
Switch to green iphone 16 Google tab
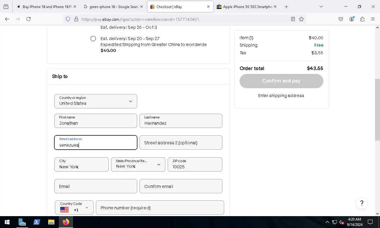pyautogui.click(x=113, y=7)
